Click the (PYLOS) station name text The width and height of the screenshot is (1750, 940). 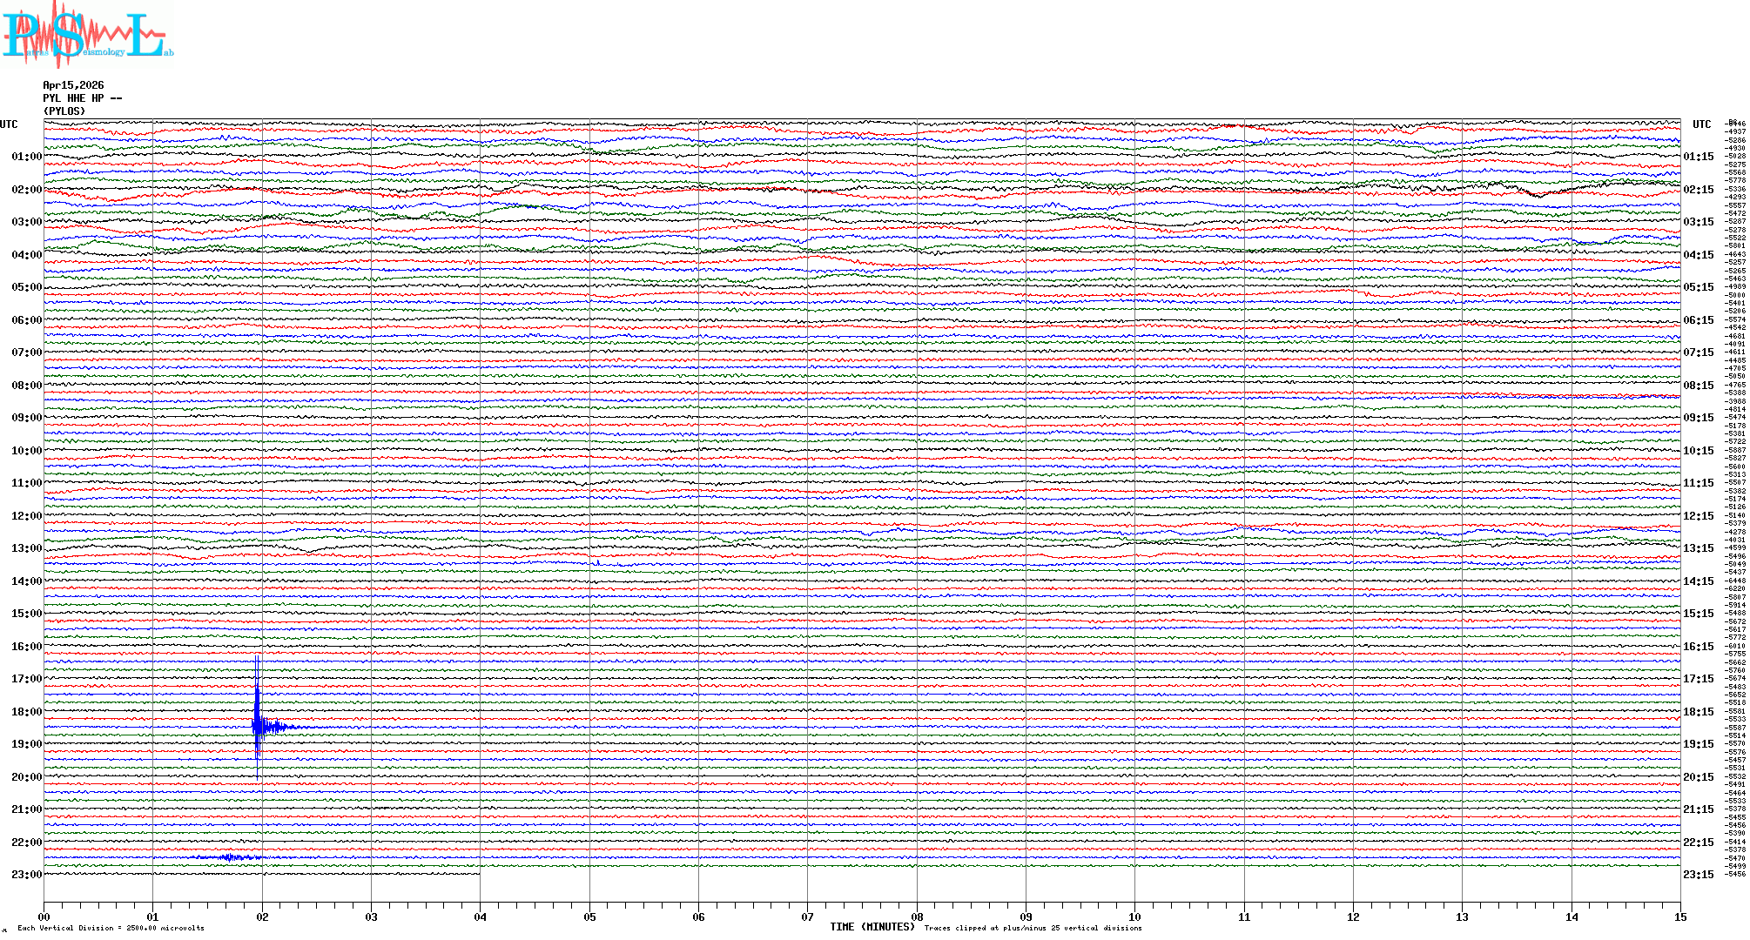point(64,111)
